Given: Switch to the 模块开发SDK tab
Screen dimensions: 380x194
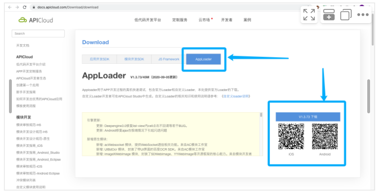Looking at the screenshot, I should click(x=134, y=59).
